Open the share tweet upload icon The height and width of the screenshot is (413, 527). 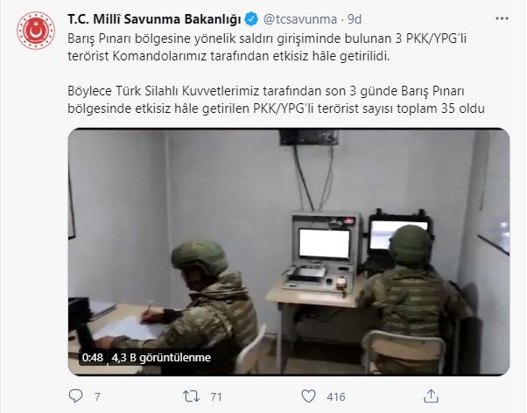tap(432, 395)
